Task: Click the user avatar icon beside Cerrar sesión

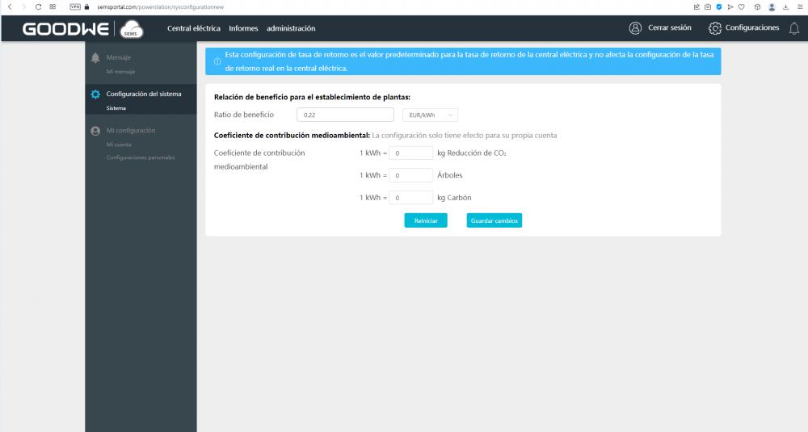Action: (x=635, y=27)
